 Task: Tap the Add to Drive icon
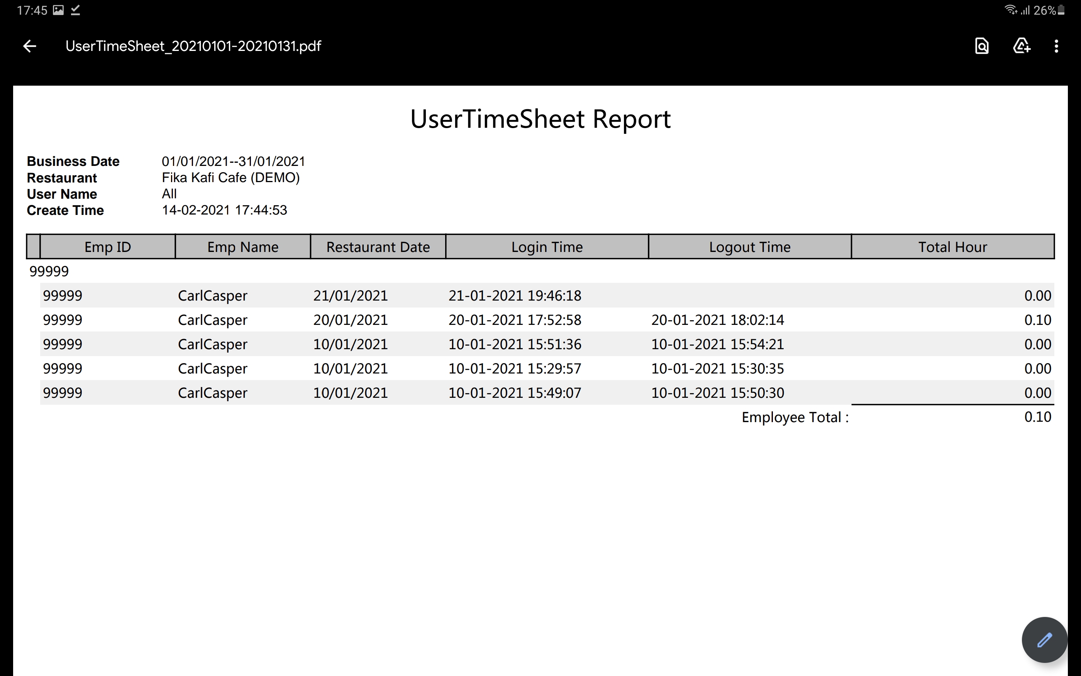pos(1021,46)
